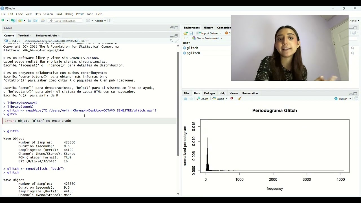Click the memory usage pie icon

point(226,33)
